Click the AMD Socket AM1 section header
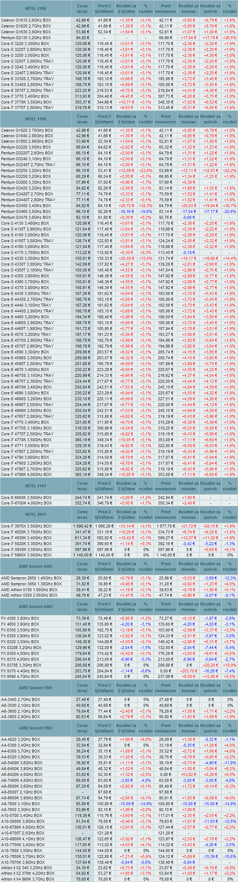 (x=35, y=566)
